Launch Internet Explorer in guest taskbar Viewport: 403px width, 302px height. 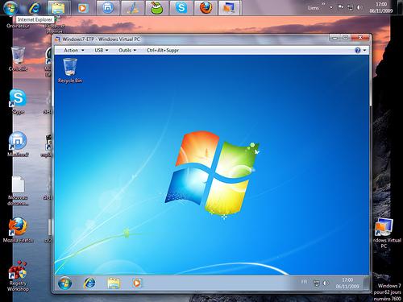tap(89, 283)
